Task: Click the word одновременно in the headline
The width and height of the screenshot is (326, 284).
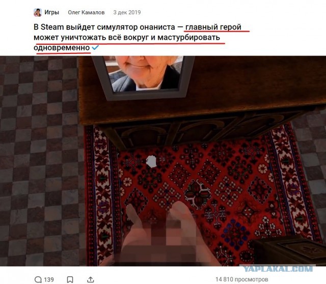Action: pos(62,48)
